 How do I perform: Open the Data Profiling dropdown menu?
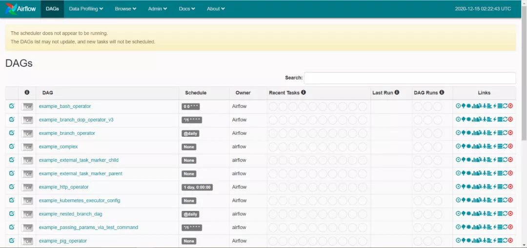[86, 9]
